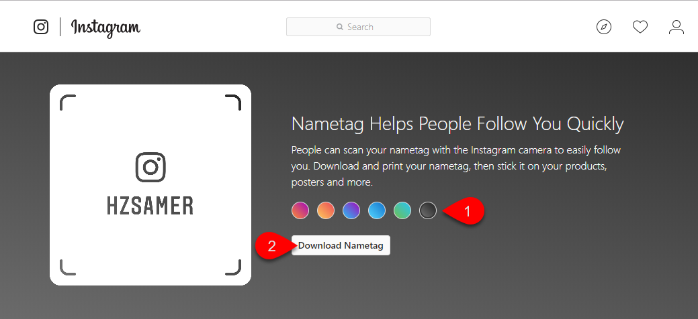Click the heading "Nametag Helps People Follow You Quickly"
Image resolution: width=698 pixels, height=319 pixels.
point(457,125)
